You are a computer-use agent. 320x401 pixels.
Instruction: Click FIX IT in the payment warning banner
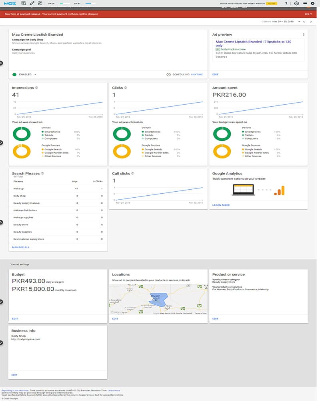pyautogui.click(x=308, y=14)
